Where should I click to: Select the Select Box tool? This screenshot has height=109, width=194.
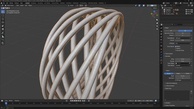pyautogui.click(x=3, y=12)
